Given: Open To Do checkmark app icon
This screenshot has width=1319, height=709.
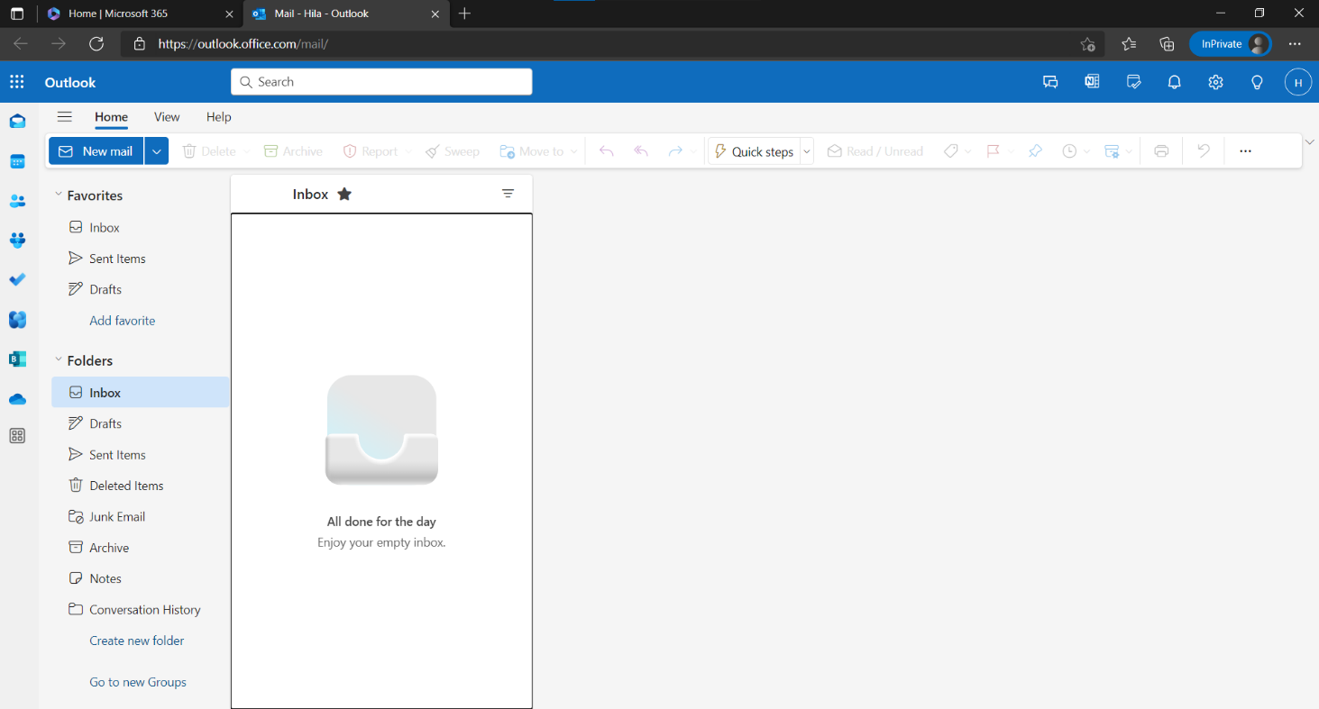Looking at the screenshot, I should coord(17,280).
